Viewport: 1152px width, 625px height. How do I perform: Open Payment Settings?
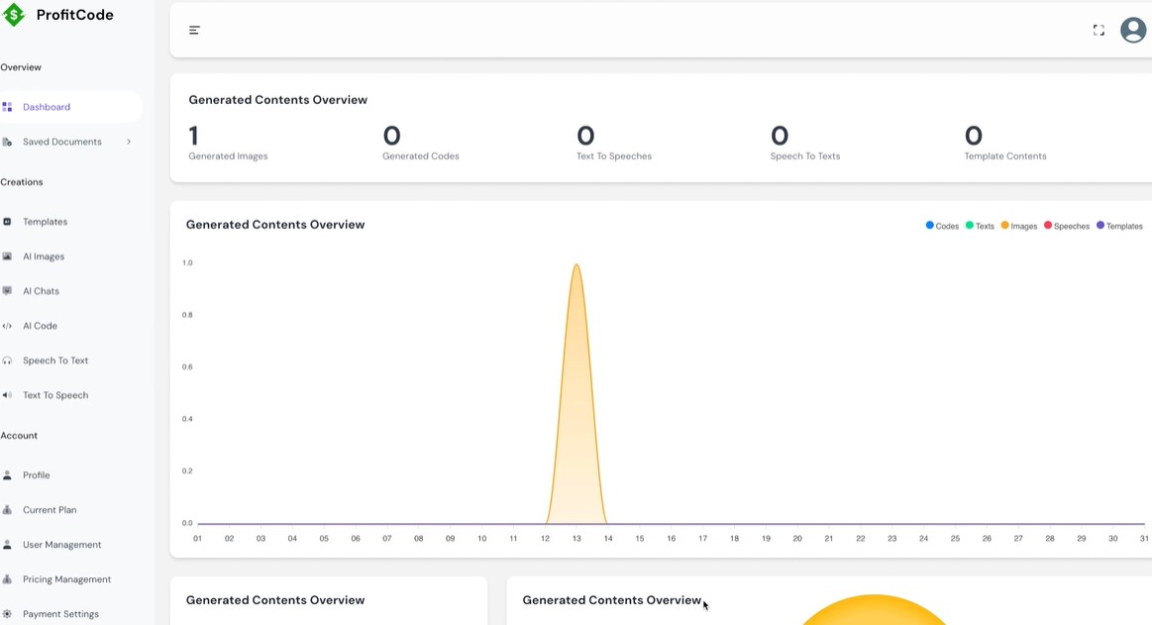coord(61,613)
